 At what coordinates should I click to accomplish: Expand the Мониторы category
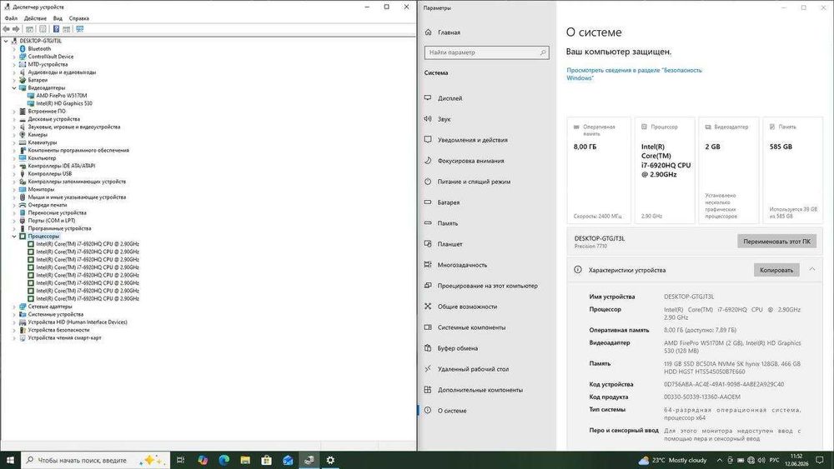(14, 189)
